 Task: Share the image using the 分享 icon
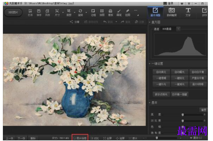point(75,22)
